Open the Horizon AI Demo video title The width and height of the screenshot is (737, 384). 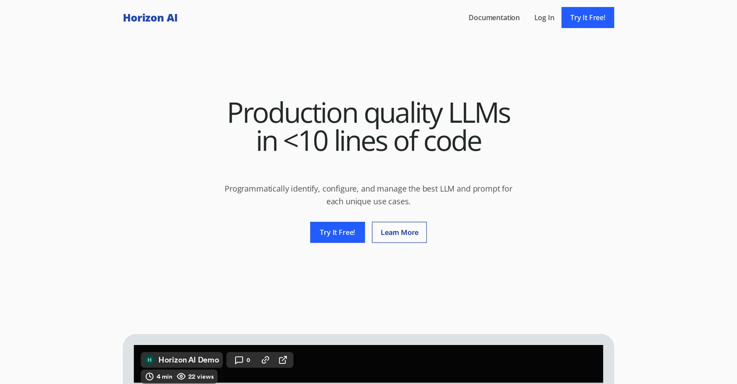189,360
